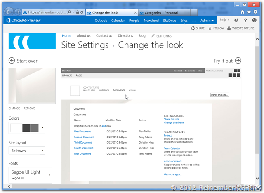Image resolution: width=264 pixels, height=193 pixels.
Task: Click 'Announcements' in the preview
Action: click(173, 161)
